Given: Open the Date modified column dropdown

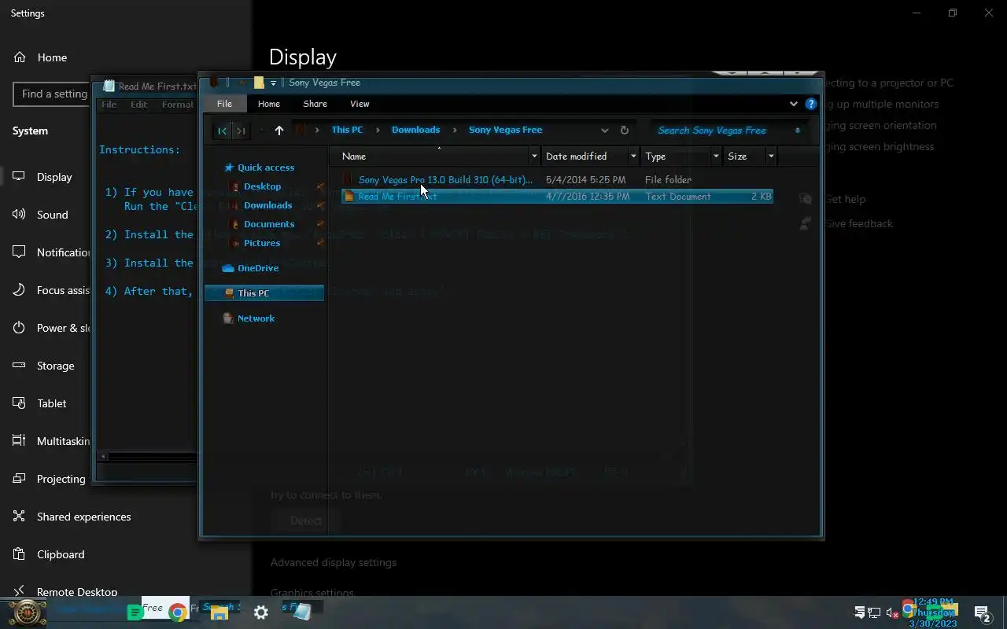Looking at the screenshot, I should point(633,156).
